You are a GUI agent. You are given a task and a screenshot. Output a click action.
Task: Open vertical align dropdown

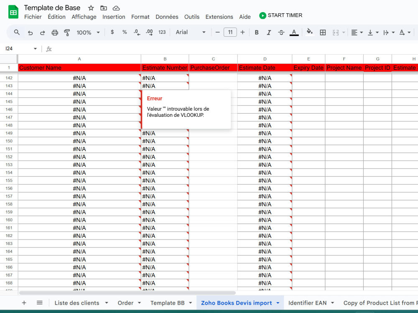click(373, 33)
